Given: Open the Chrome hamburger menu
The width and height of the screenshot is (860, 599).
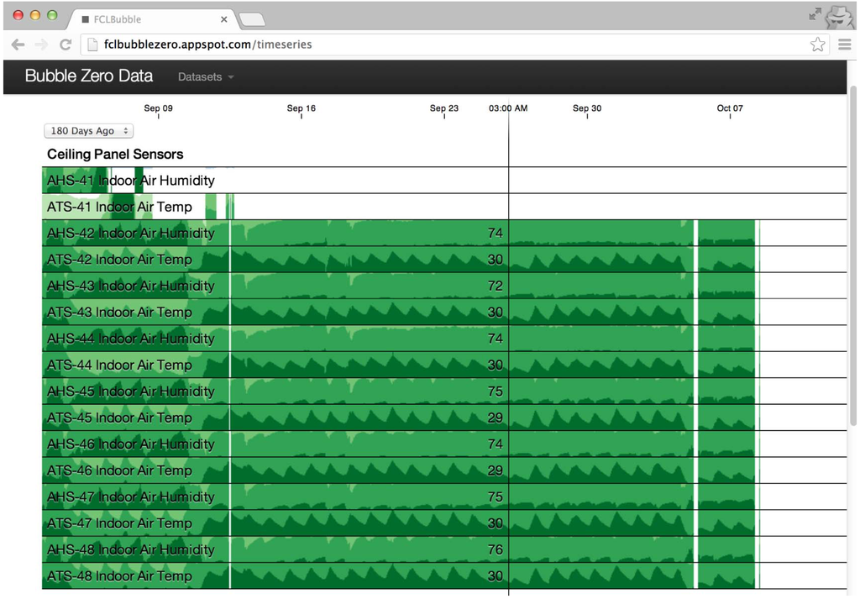Looking at the screenshot, I should click(x=844, y=45).
